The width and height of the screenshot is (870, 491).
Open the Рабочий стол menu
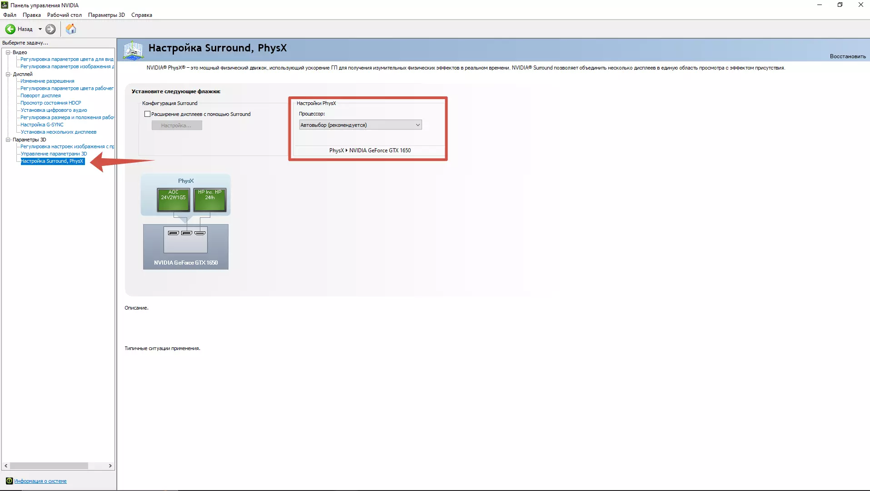click(65, 15)
